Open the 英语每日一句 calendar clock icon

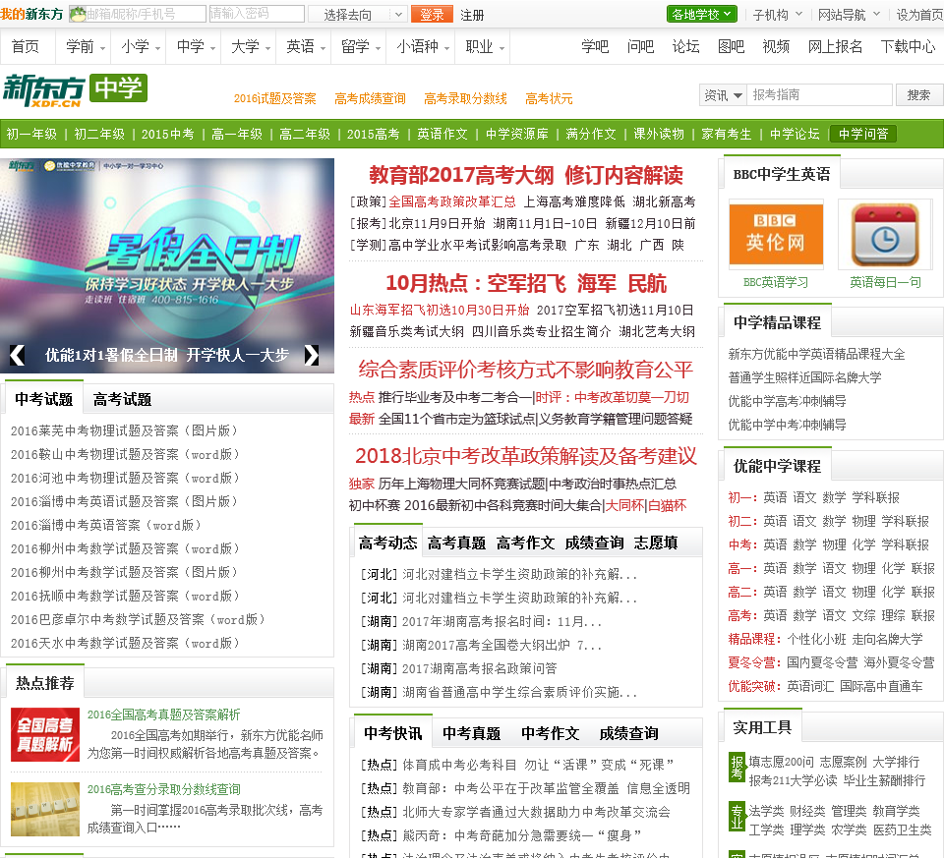885,235
